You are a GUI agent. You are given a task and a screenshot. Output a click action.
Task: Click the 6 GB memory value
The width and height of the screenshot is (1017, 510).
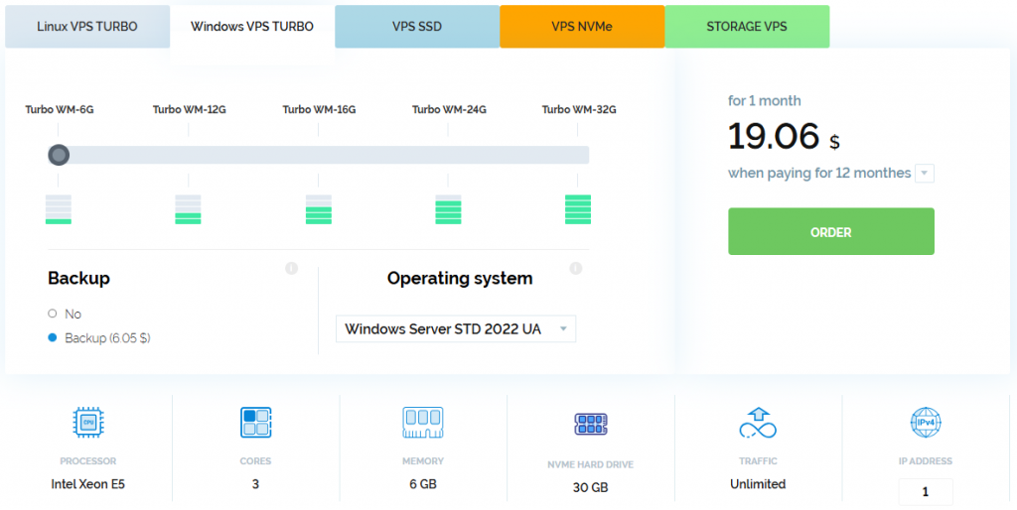click(423, 484)
